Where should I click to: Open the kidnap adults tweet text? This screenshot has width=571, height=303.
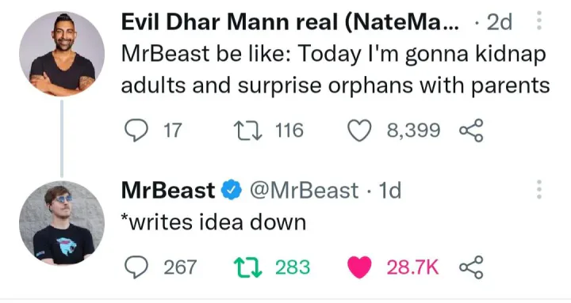tap(335, 70)
